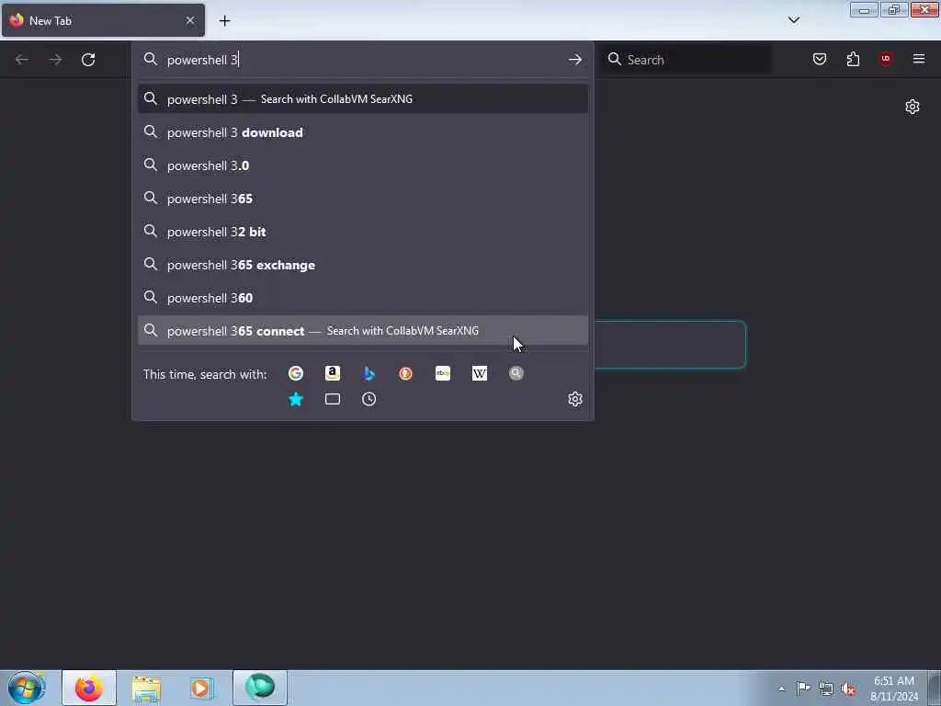Reload the current page
The height and width of the screenshot is (706, 941).
pyautogui.click(x=88, y=60)
